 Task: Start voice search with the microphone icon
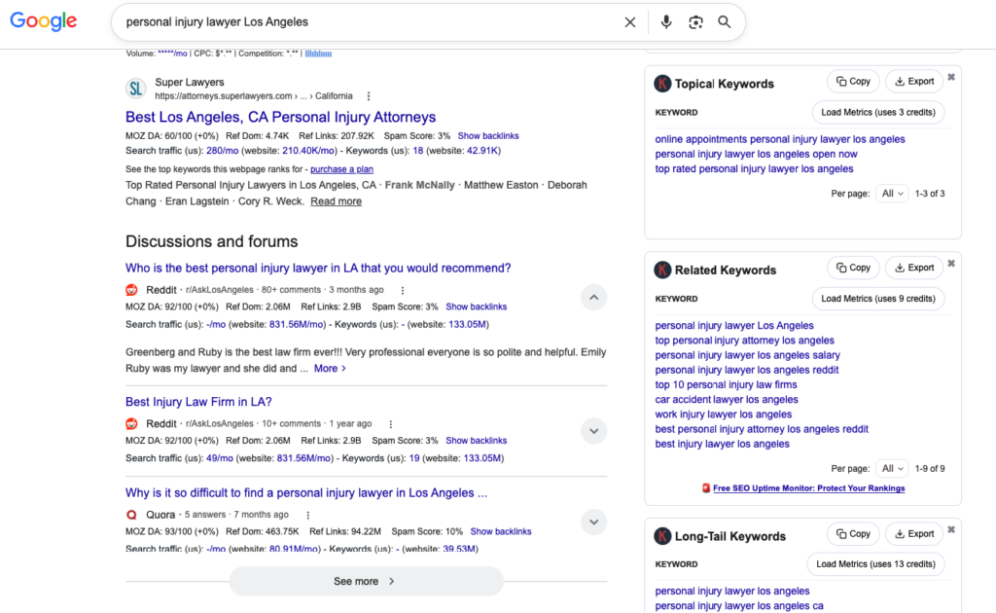(665, 22)
